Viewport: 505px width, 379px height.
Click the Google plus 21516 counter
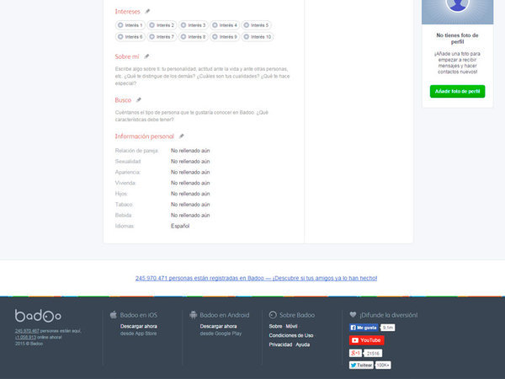point(373,354)
